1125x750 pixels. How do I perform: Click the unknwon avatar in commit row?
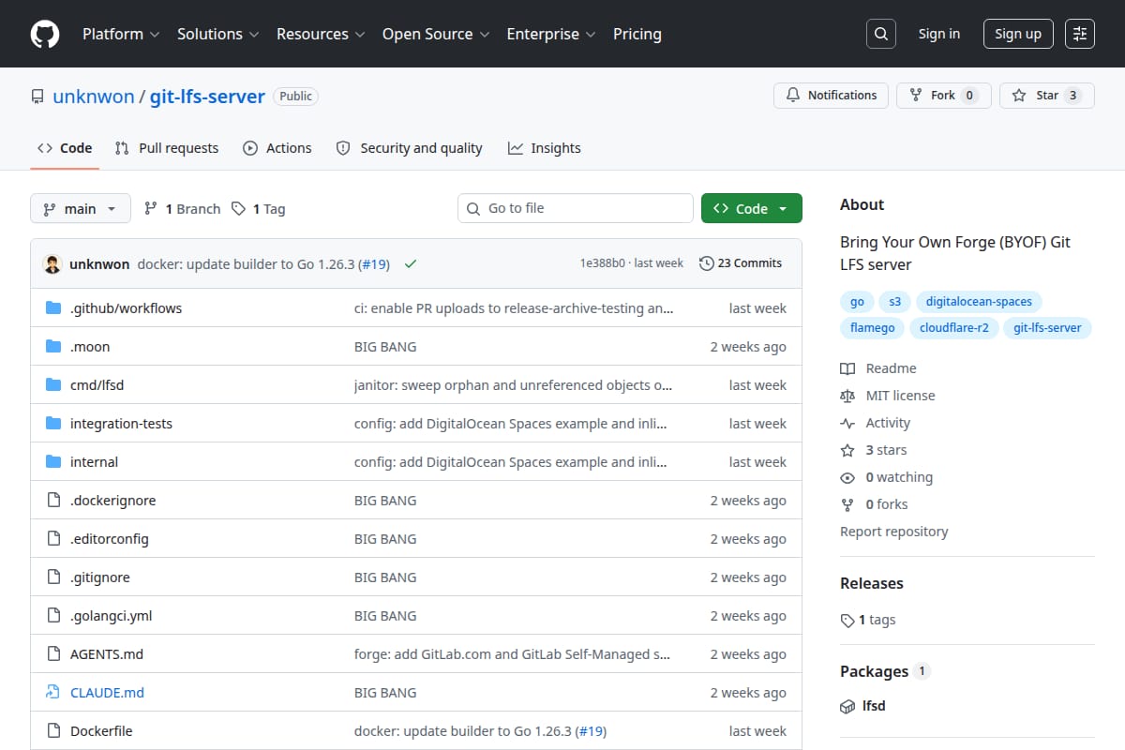[x=52, y=264]
